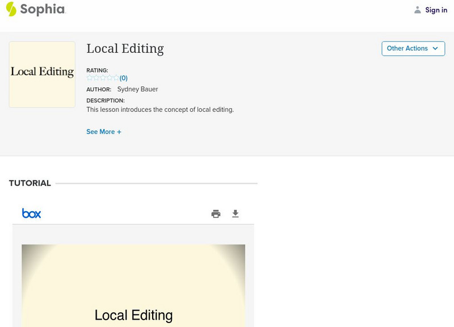
Task: Open the Sign in link
Action: pyautogui.click(x=436, y=10)
